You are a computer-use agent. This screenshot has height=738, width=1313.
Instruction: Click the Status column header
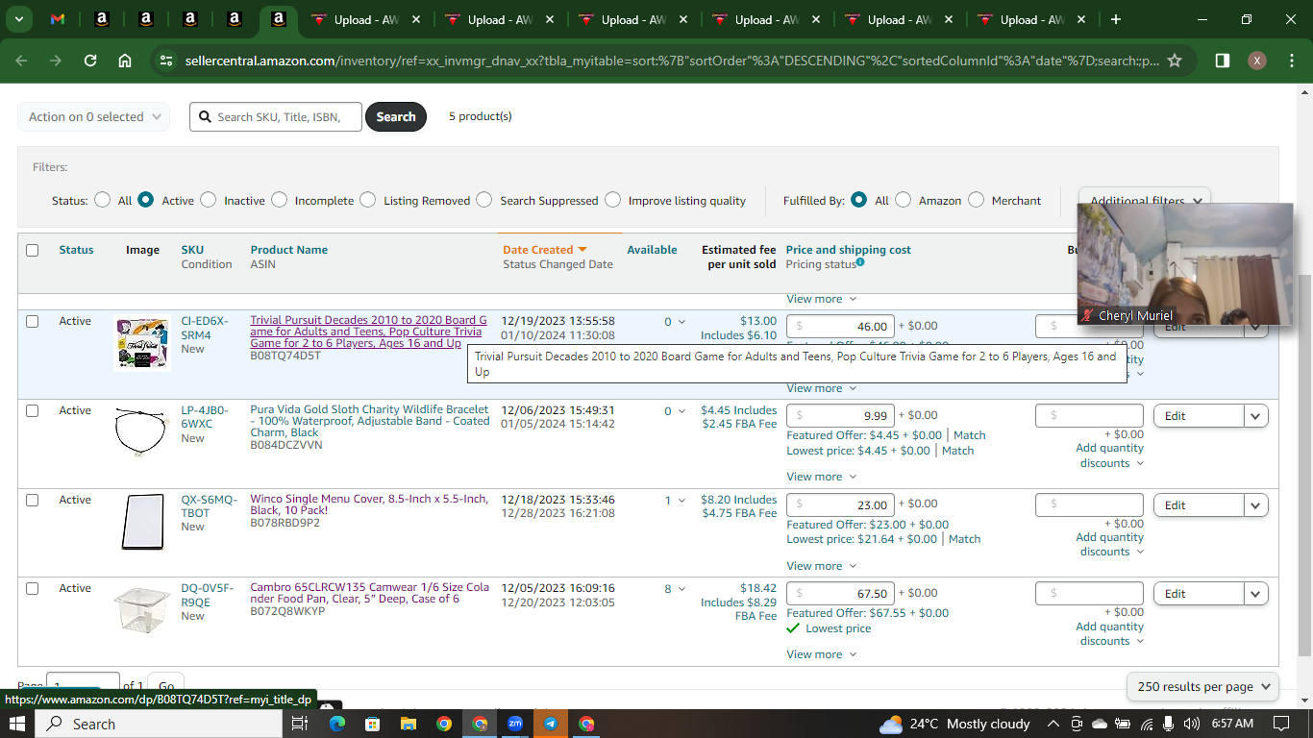[76, 250]
